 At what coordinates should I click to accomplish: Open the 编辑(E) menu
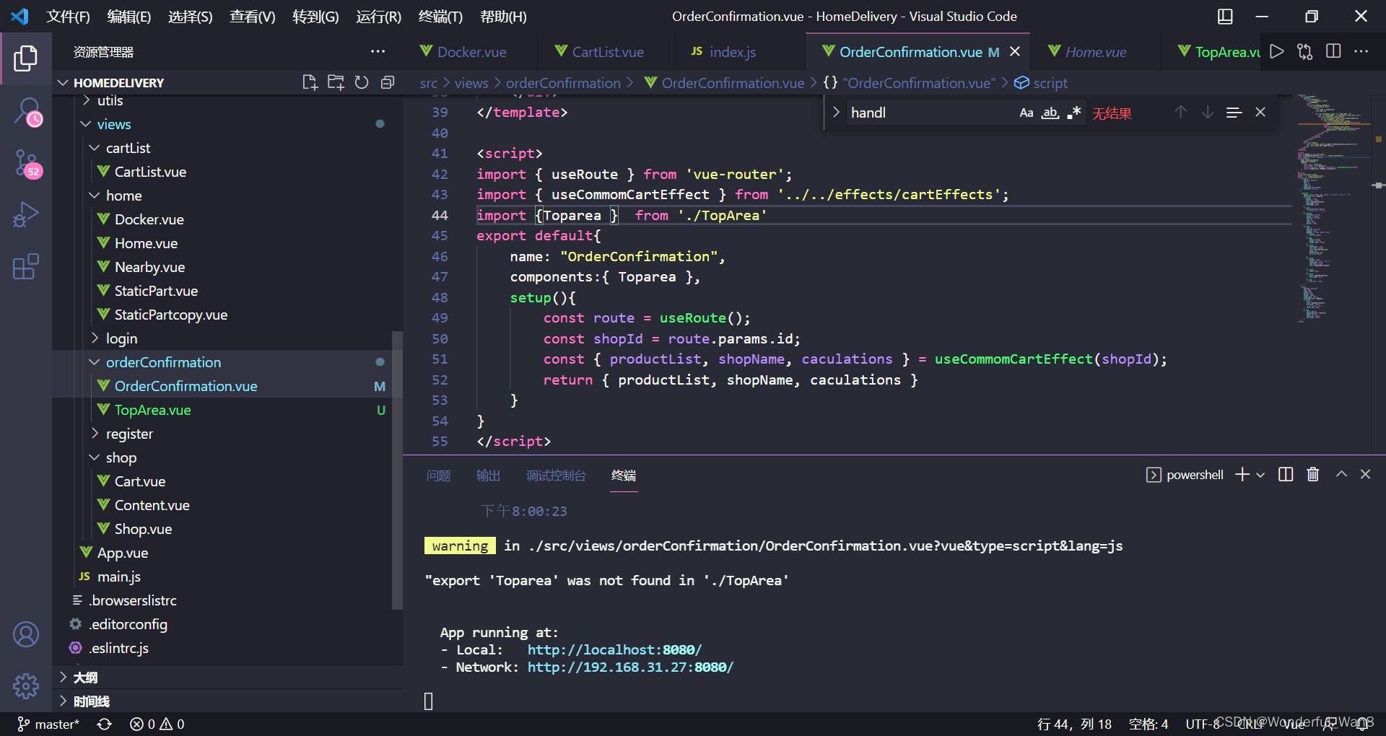click(x=128, y=17)
